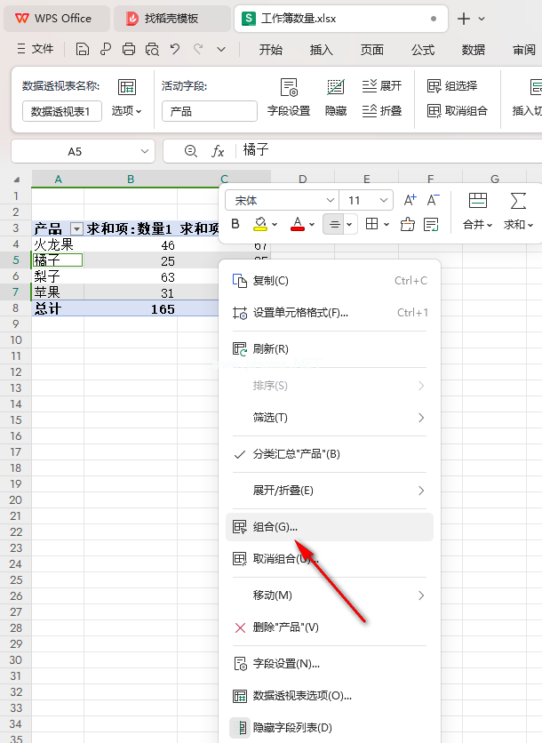Image resolution: width=542 pixels, height=743 pixels.
Task: Choose 设置单元格格式(F) from context menu
Action: [330, 313]
